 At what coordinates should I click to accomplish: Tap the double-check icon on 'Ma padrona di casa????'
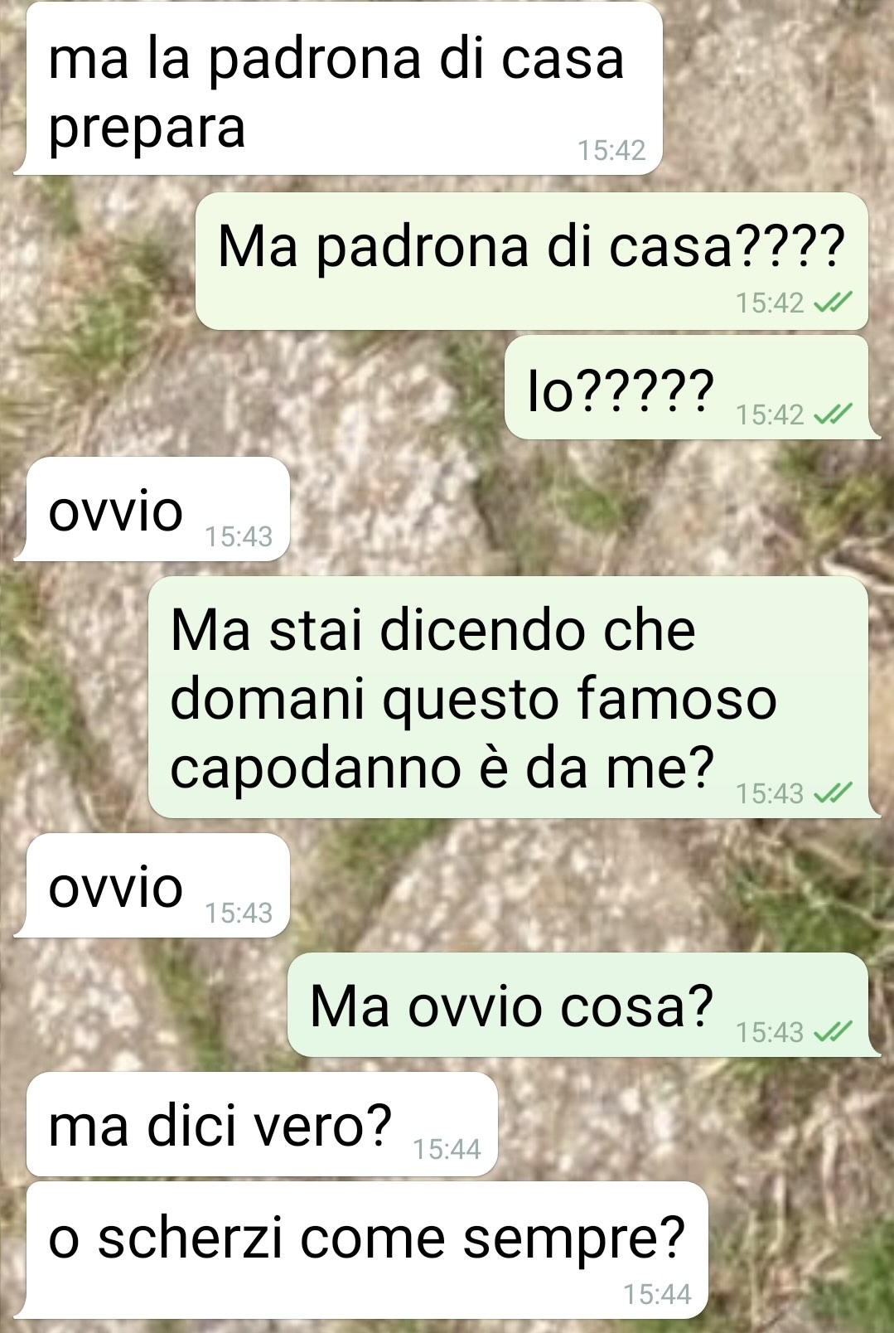click(833, 303)
